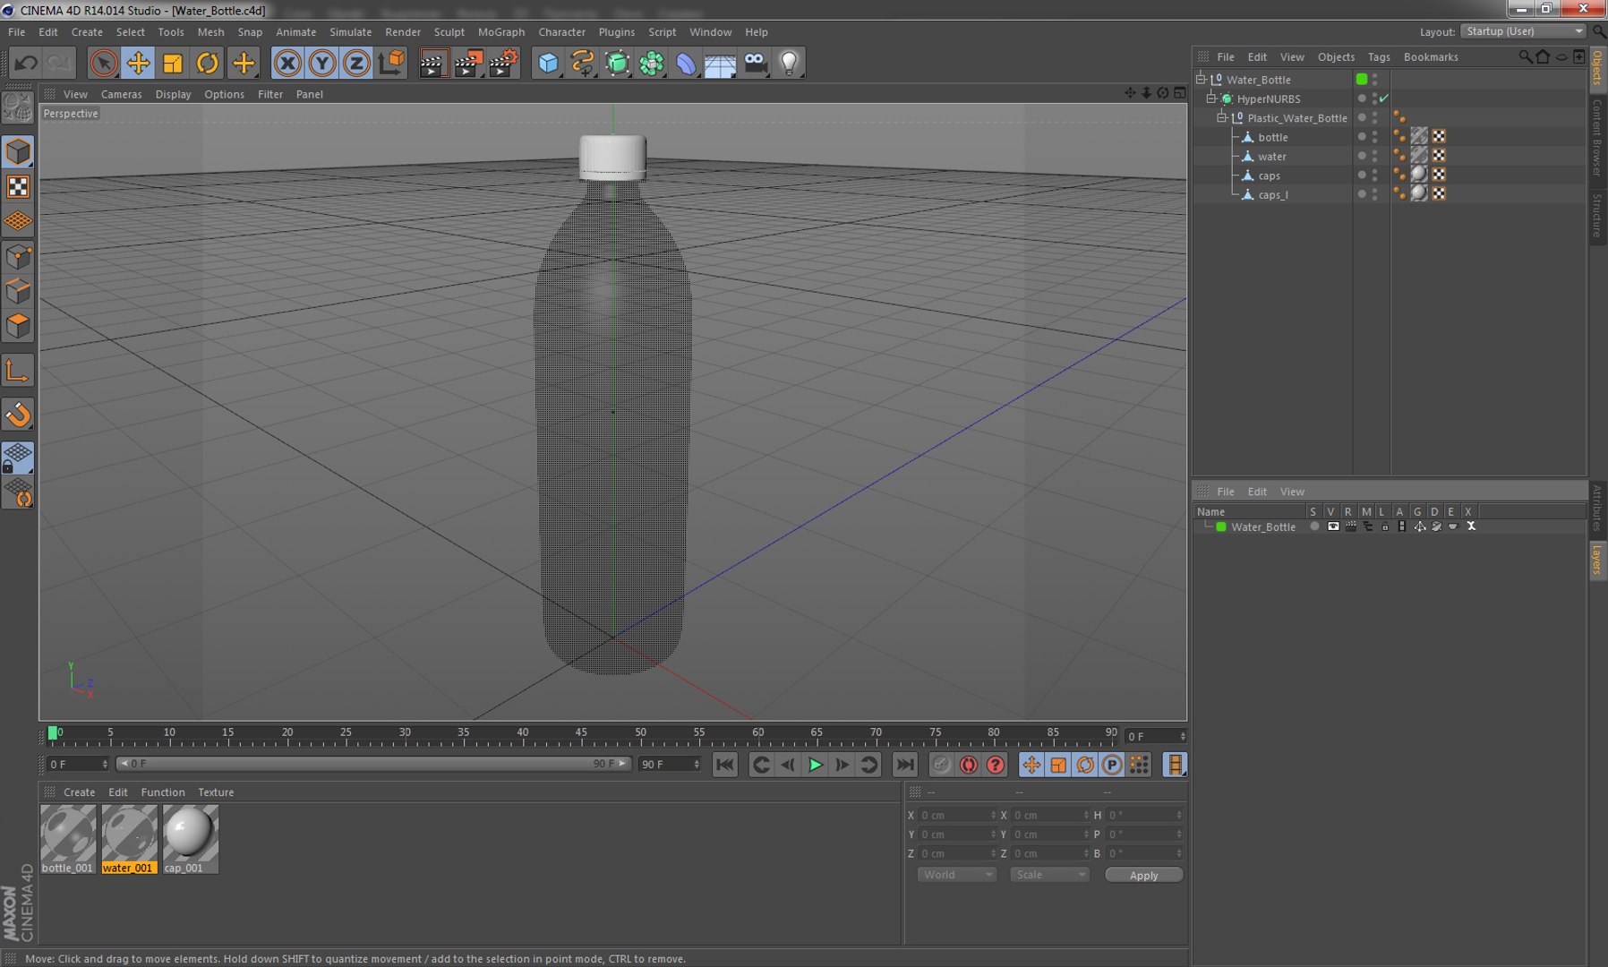Open the Layout dropdown Startup (User)

[x=1523, y=31]
